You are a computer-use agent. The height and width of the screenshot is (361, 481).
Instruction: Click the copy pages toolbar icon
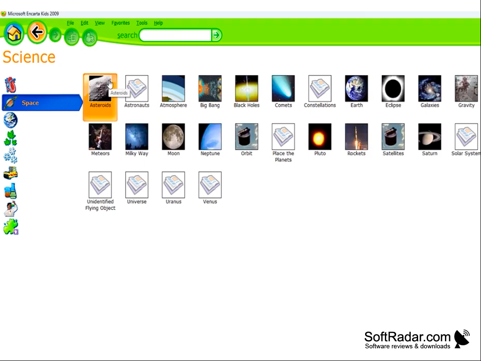coord(72,37)
